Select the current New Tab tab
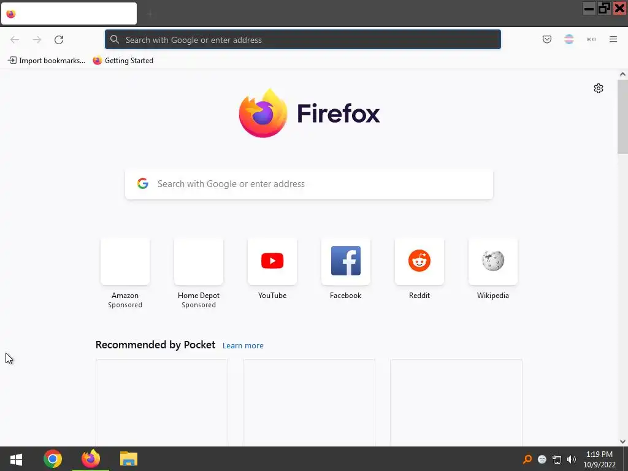The image size is (628, 471). (x=69, y=13)
